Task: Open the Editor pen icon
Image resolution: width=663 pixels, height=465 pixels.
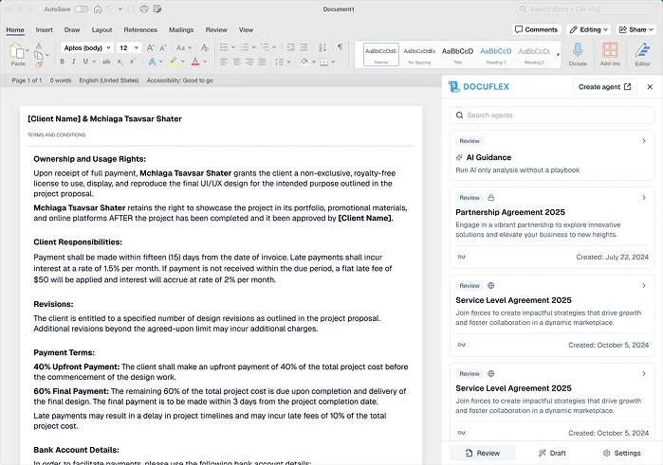Action: coord(642,51)
